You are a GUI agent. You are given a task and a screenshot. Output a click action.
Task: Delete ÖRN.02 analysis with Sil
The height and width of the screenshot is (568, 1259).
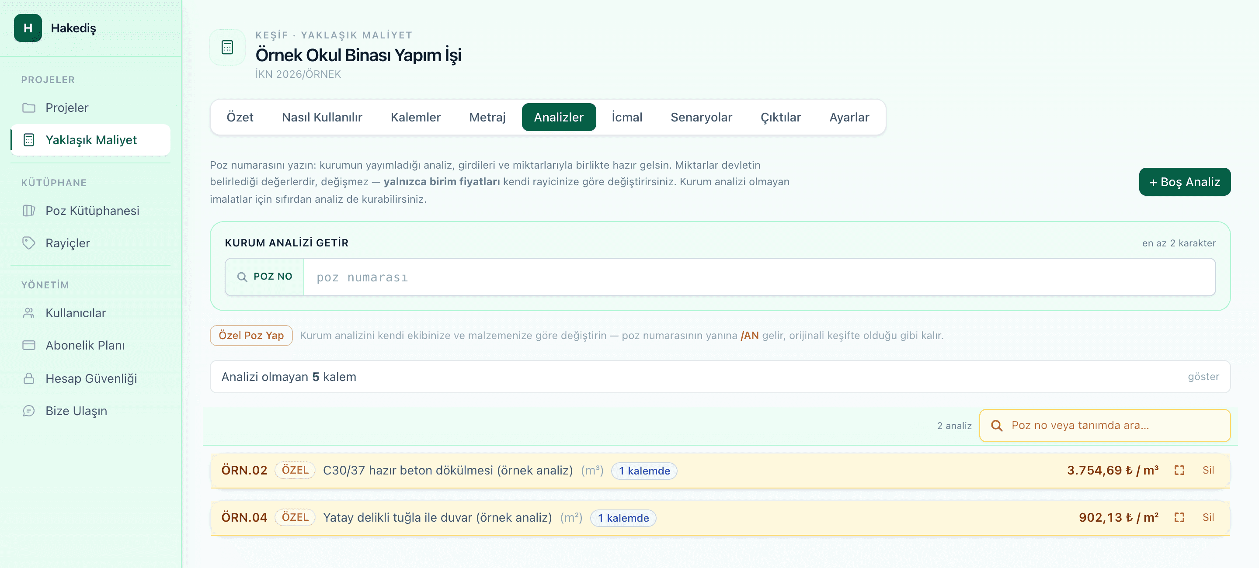tap(1208, 470)
